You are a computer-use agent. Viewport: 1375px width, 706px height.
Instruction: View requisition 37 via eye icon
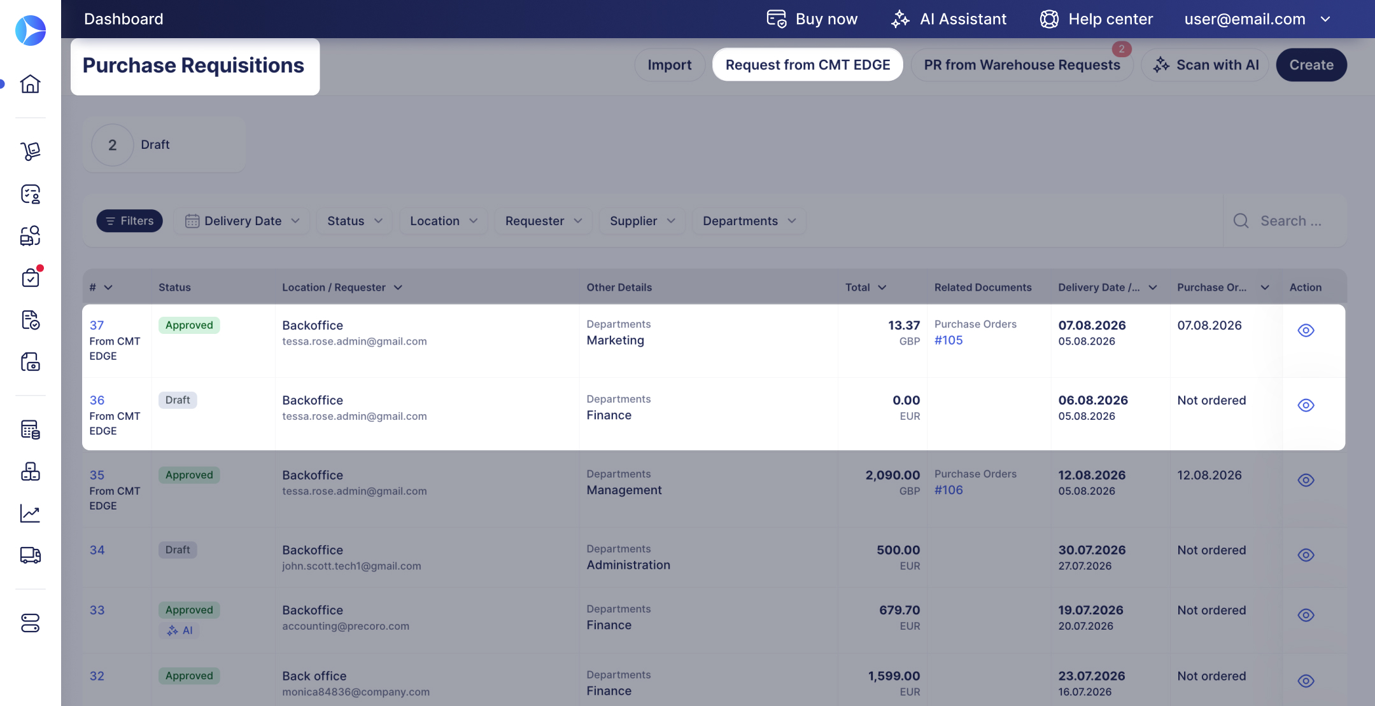(1306, 330)
